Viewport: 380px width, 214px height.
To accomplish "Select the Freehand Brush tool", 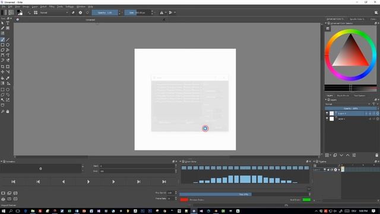I will tap(2, 40).
